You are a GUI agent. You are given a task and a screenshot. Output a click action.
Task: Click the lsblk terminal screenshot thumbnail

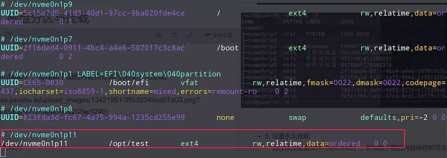coord(343,60)
